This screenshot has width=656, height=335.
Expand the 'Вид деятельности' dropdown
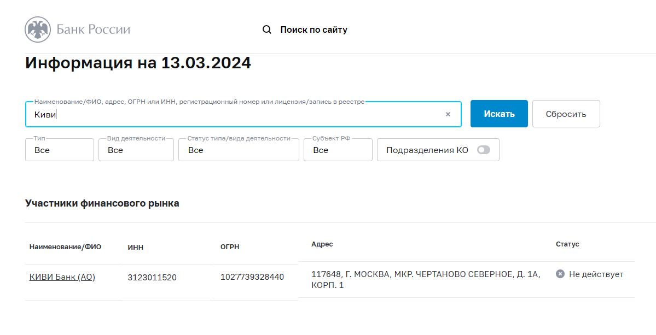(x=136, y=150)
